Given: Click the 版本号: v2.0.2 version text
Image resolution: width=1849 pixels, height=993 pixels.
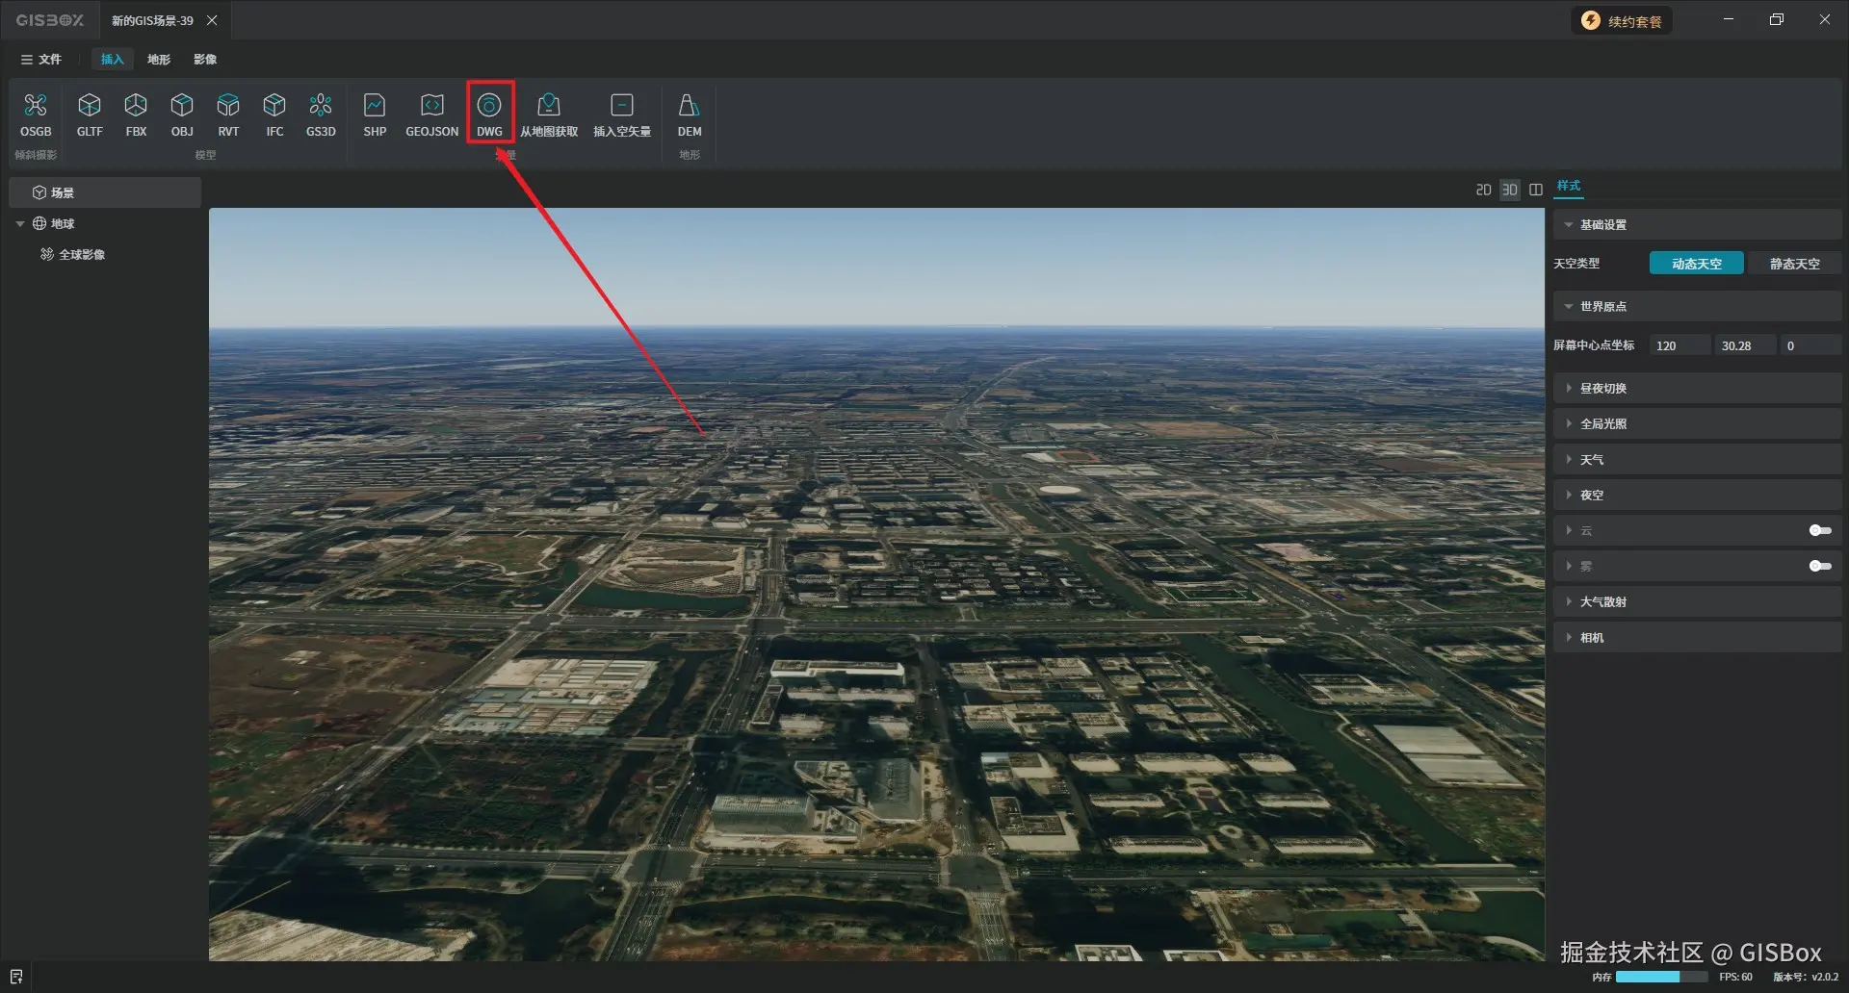Looking at the screenshot, I should coord(1806,977).
